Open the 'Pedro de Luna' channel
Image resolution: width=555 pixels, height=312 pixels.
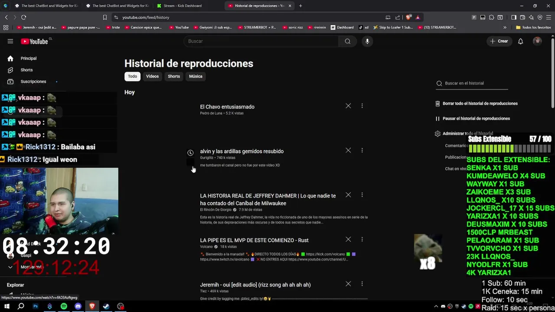tap(211, 113)
